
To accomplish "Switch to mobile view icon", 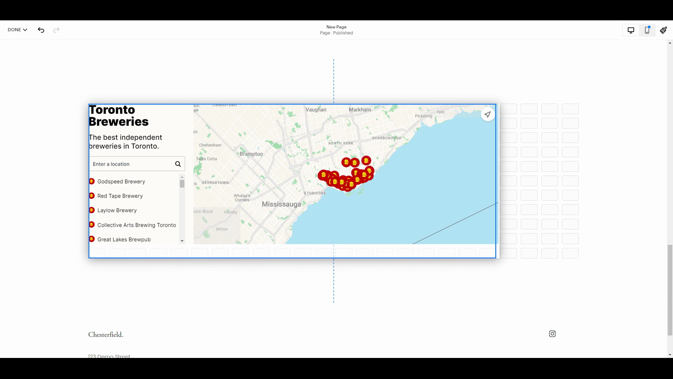I will (647, 30).
